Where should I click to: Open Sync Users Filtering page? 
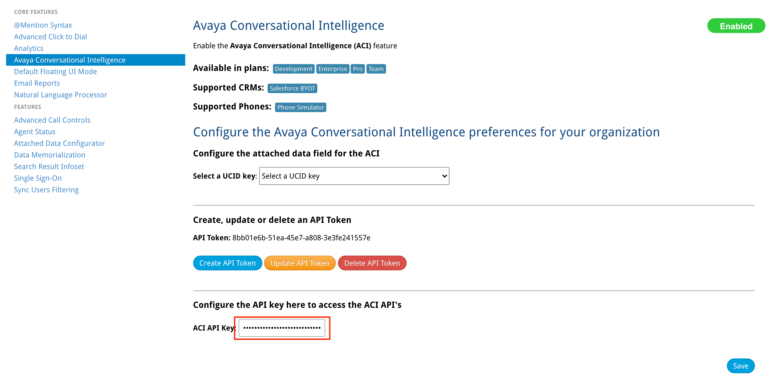46,190
